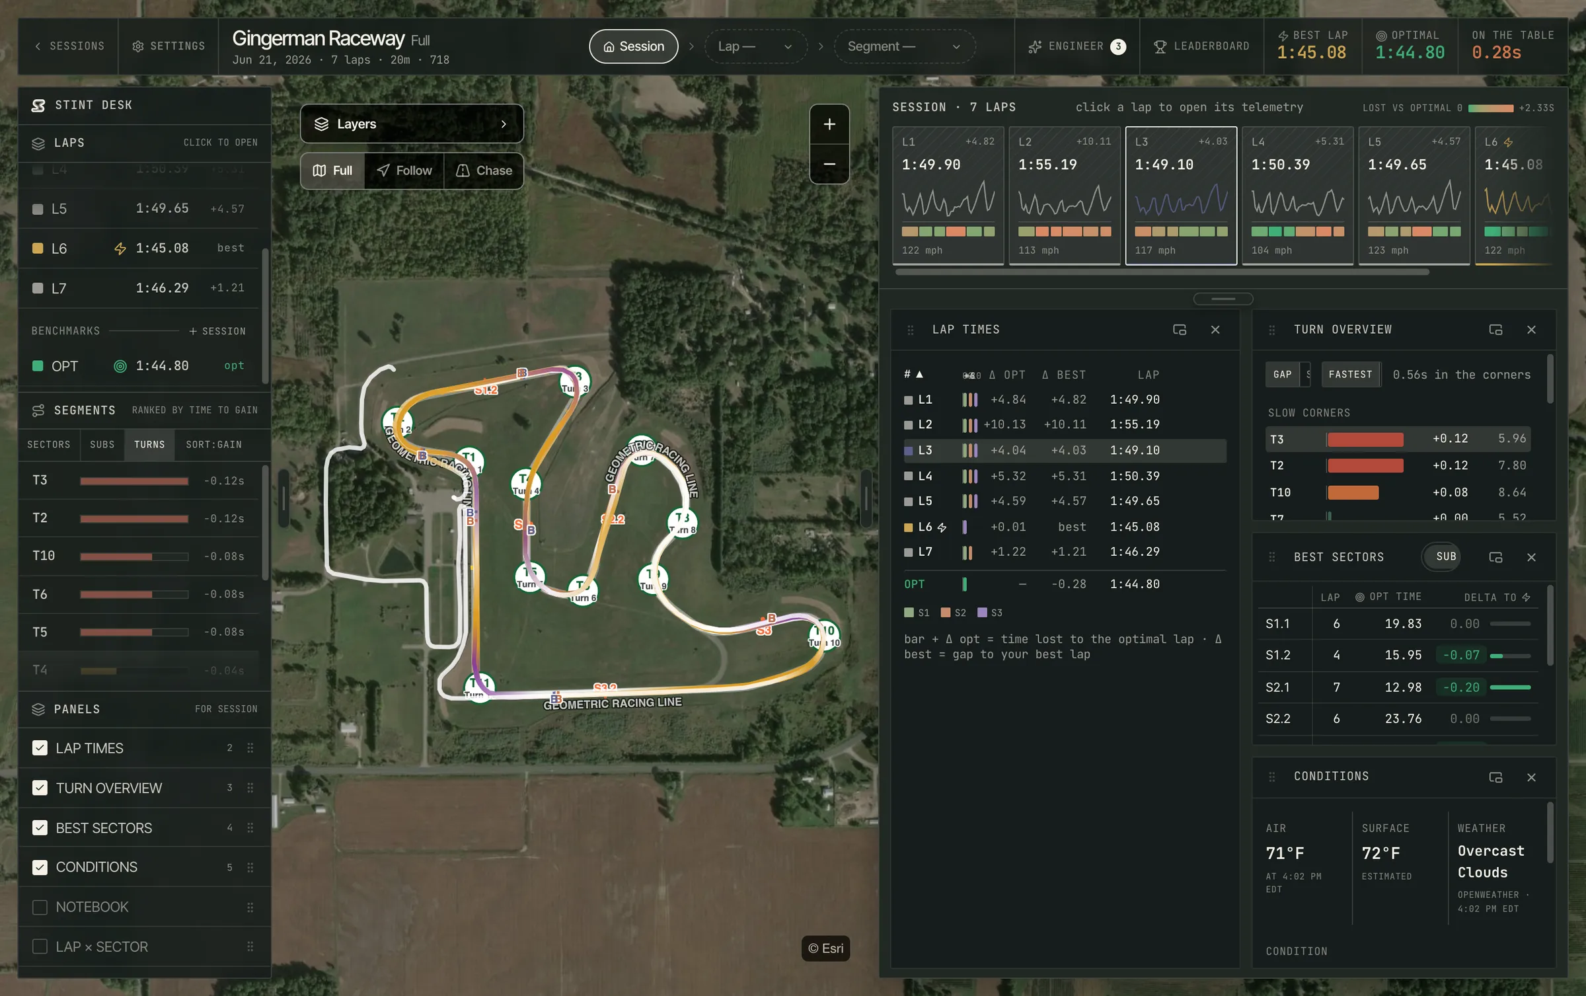
Task: Open the Lap dropdown selector
Action: pos(755,46)
